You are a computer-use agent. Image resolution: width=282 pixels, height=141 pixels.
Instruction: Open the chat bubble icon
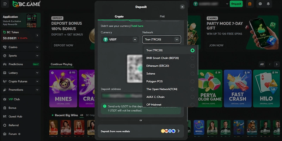(x=260, y=4)
